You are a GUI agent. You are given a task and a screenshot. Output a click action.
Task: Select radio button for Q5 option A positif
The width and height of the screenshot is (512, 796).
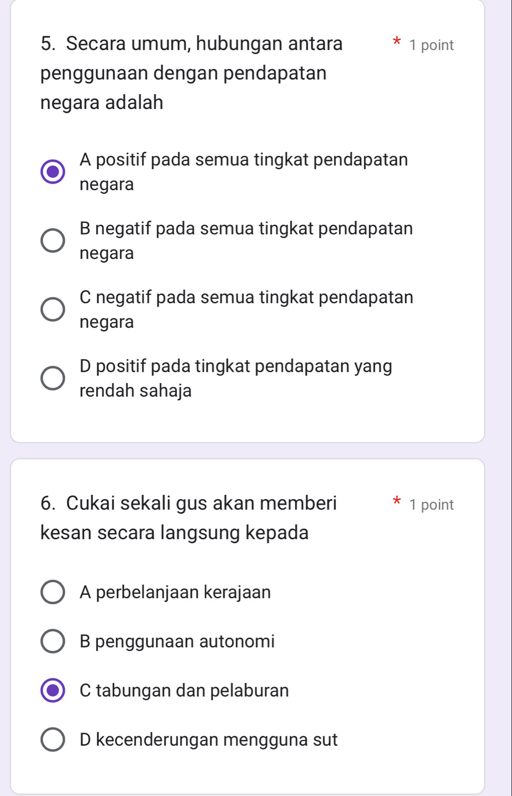coord(53,172)
